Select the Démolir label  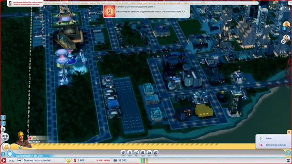point(34,142)
